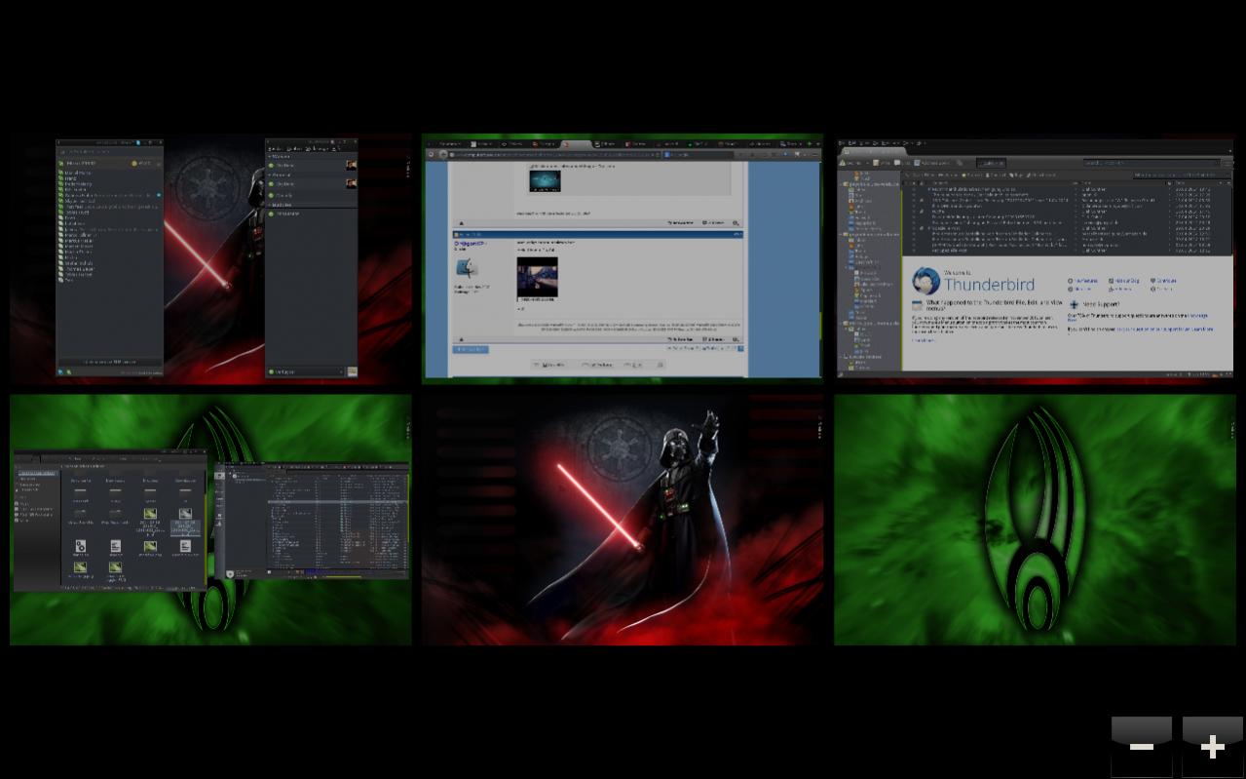Select the file manager window with folder icons
The image size is (1246, 779).
(x=110, y=520)
